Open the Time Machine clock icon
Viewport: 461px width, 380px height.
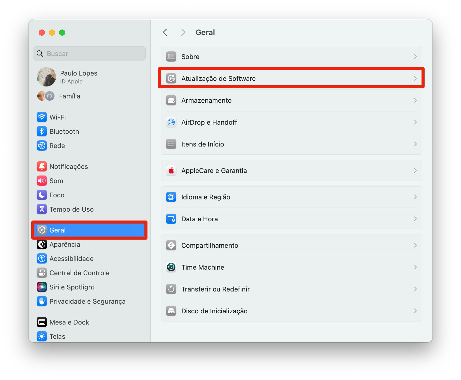(x=171, y=267)
